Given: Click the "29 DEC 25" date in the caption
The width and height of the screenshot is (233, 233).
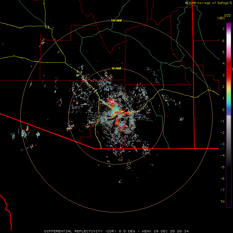Looking at the screenshot, I should click(164, 231).
